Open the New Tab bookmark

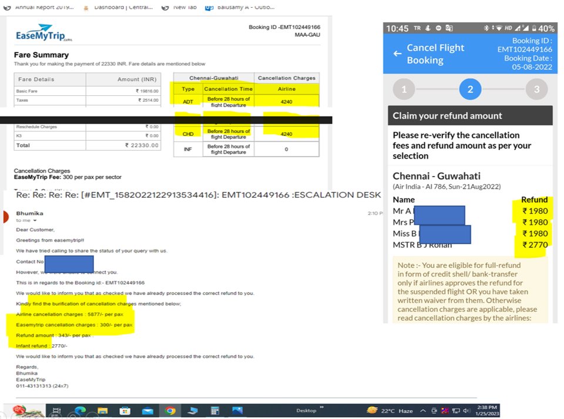tap(179, 7)
